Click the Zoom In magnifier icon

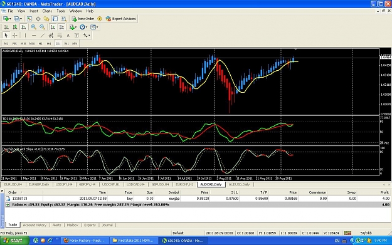[x=33, y=27]
